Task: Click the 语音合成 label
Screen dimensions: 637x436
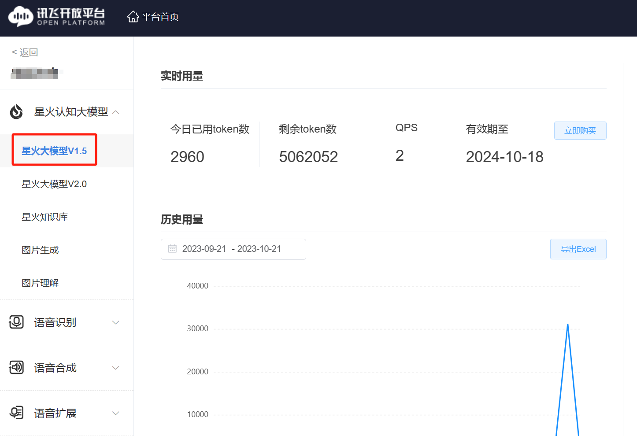Action: coord(56,368)
